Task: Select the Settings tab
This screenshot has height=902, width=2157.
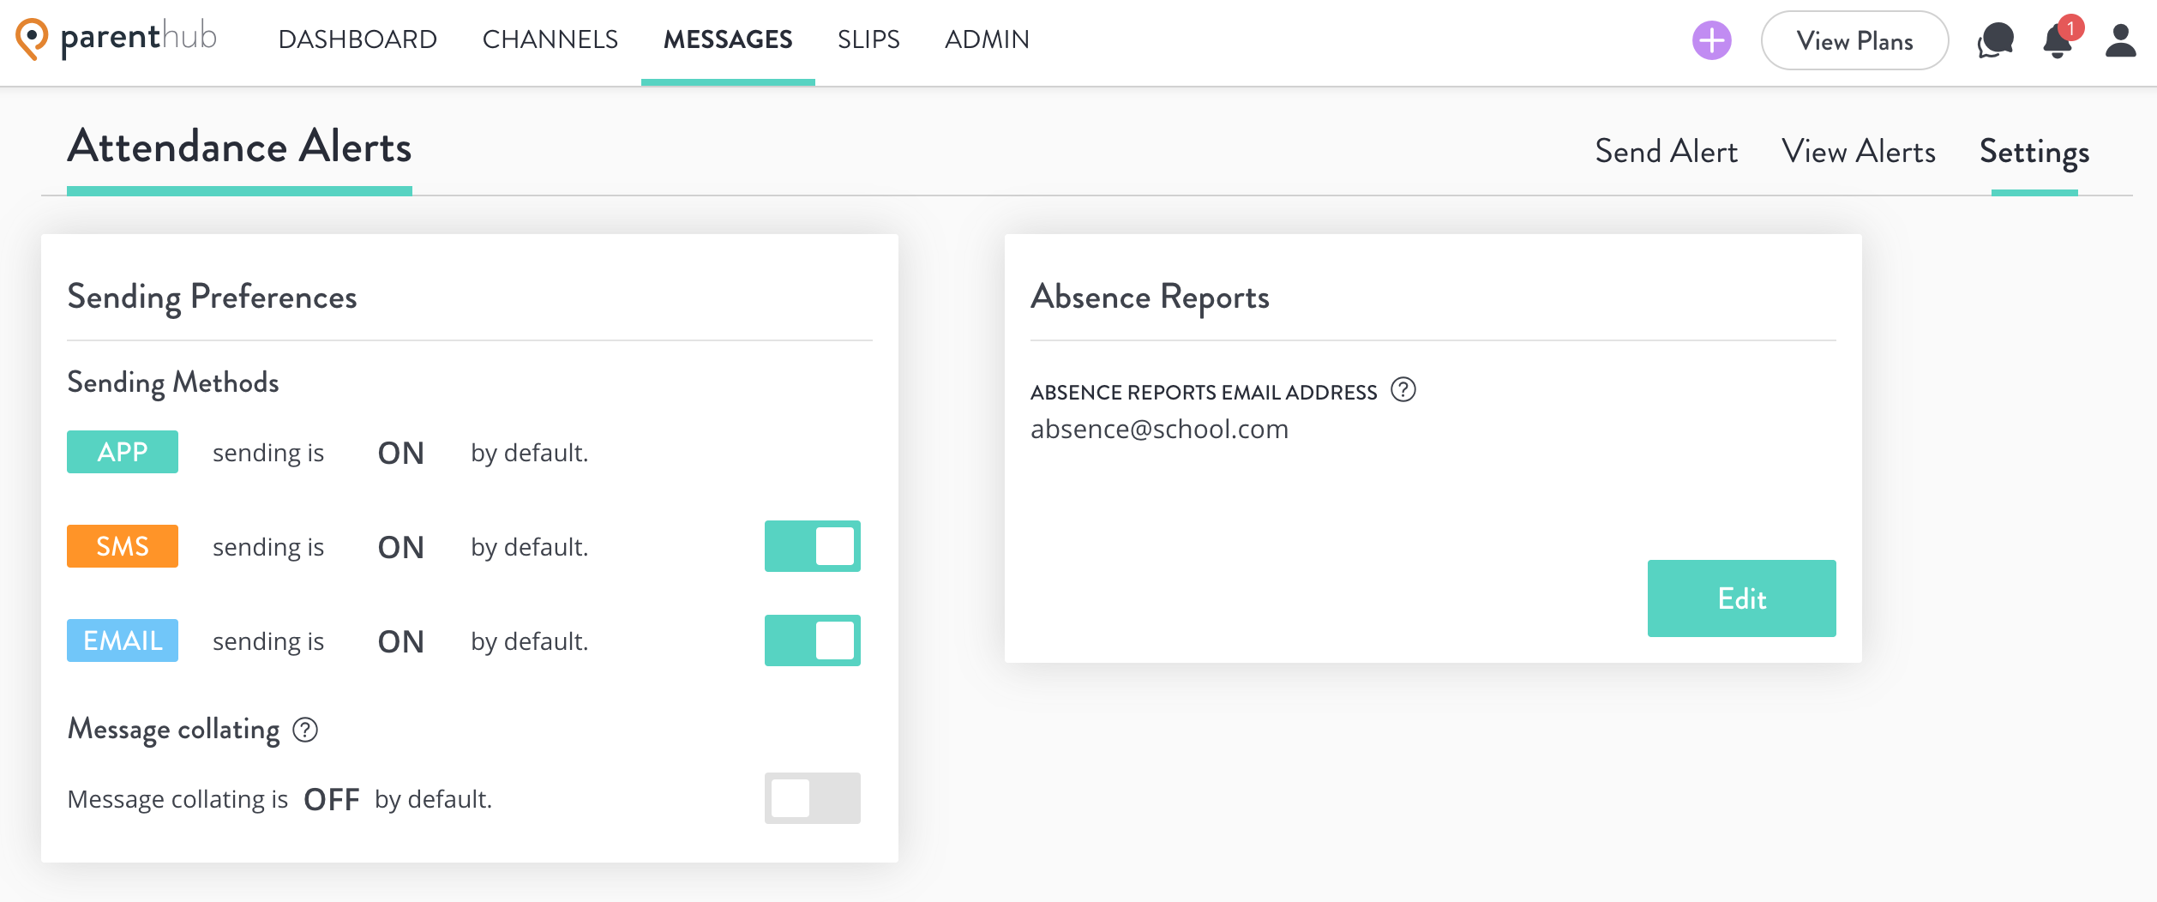Action: coord(2034,153)
